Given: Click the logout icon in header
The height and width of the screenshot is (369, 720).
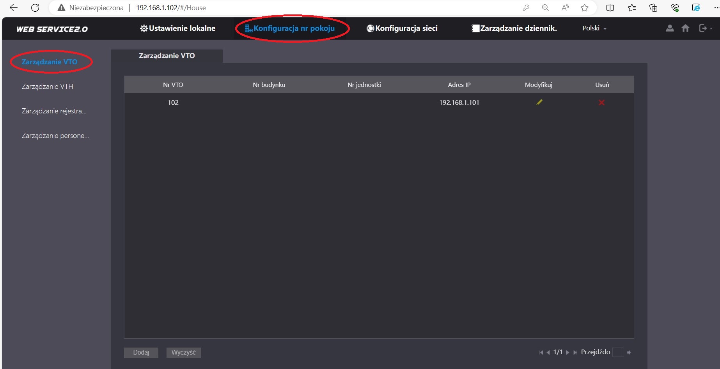Looking at the screenshot, I should (x=703, y=28).
